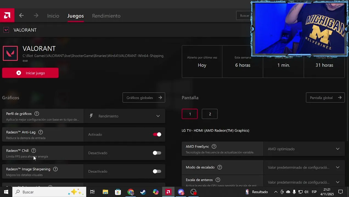Click the 31 horas total time card
349x197 pixels.
324,65
